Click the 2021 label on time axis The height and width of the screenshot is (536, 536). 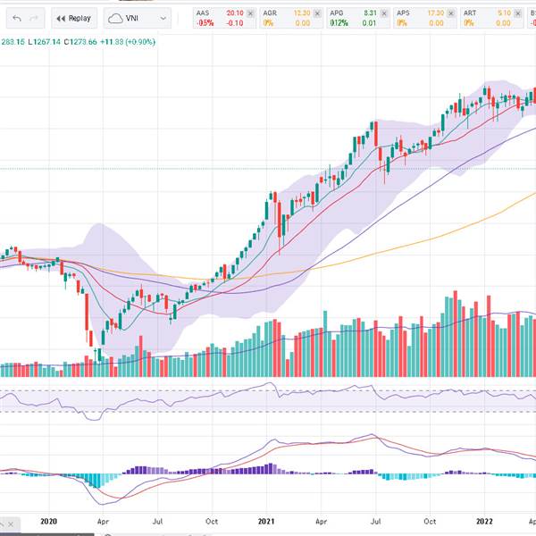pyautogui.click(x=266, y=522)
